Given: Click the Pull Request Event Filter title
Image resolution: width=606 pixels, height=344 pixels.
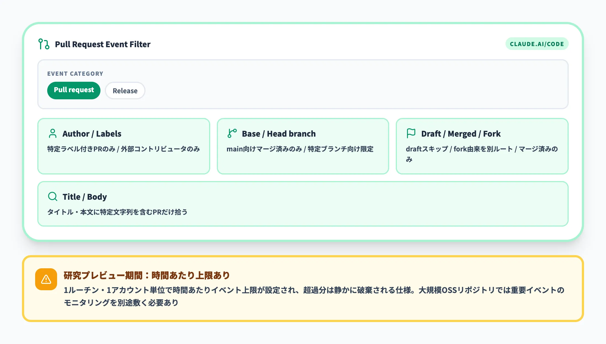Looking at the screenshot, I should pyautogui.click(x=103, y=44).
